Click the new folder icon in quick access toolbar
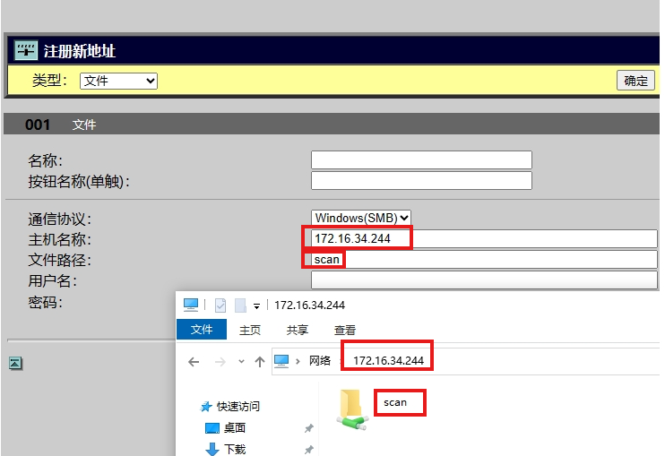 240,305
